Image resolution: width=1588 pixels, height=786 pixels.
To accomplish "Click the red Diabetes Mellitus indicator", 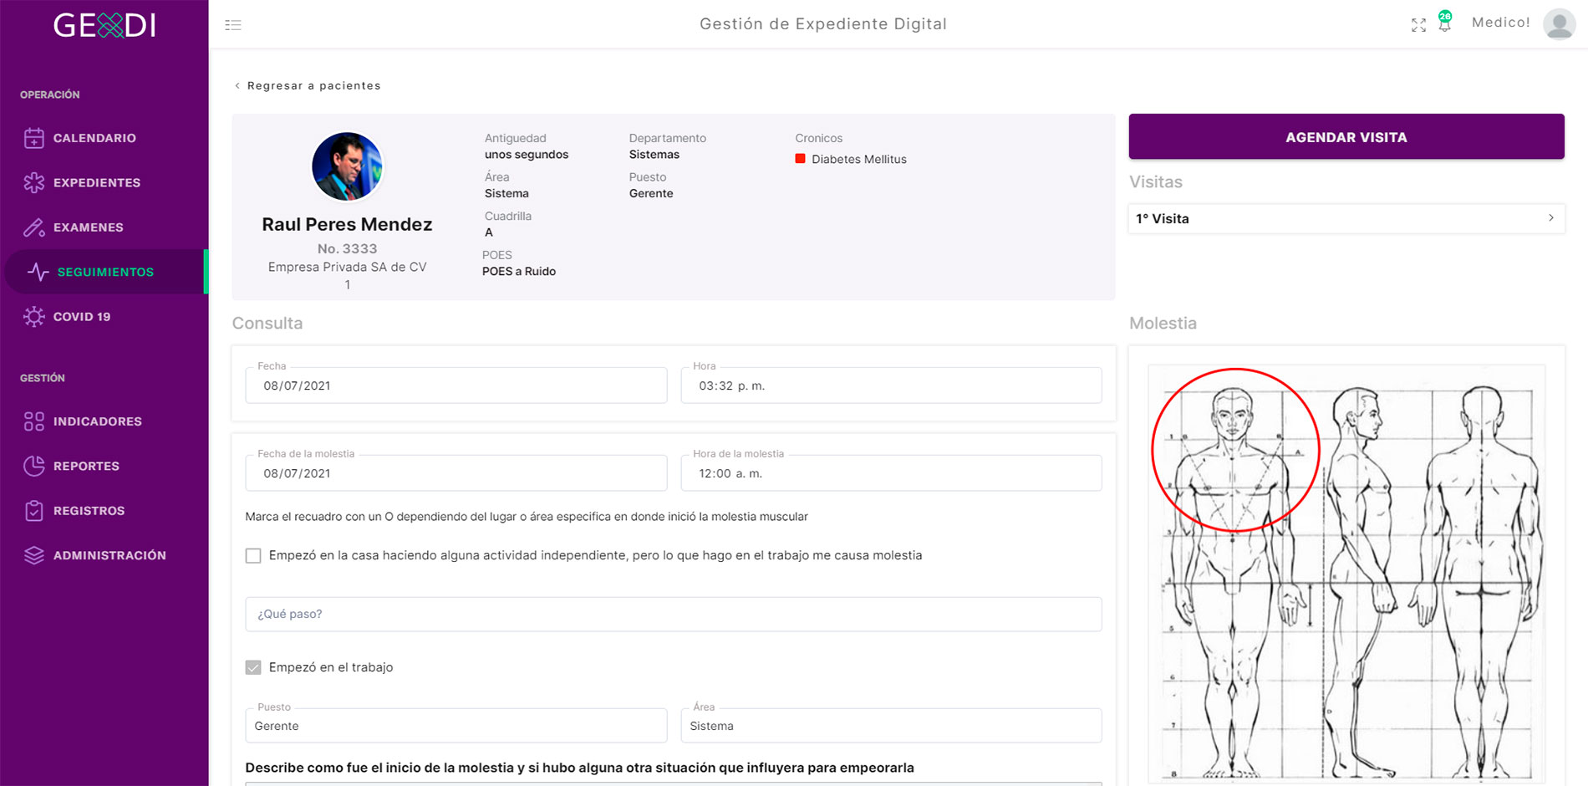I will click(800, 159).
